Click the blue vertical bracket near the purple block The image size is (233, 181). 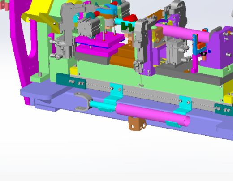click(x=195, y=44)
